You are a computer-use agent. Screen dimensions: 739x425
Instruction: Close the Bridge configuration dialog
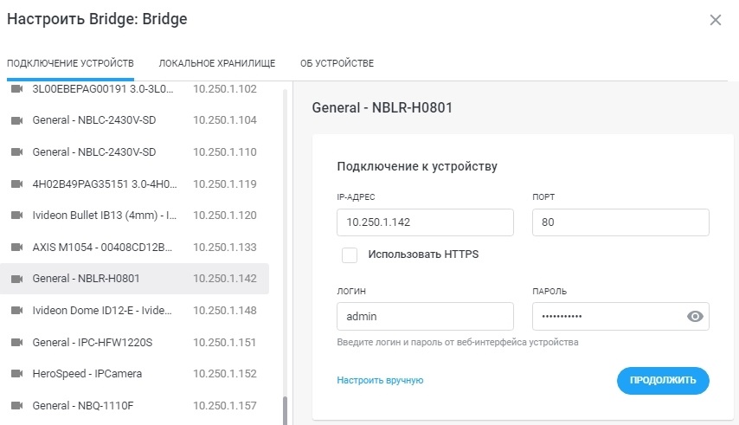pyautogui.click(x=716, y=20)
